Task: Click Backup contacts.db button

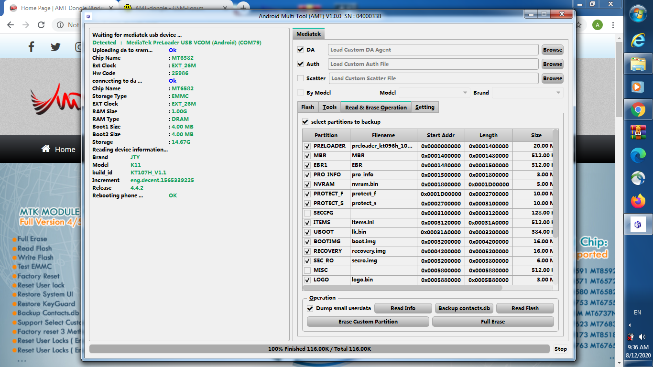Action: pyautogui.click(x=464, y=308)
